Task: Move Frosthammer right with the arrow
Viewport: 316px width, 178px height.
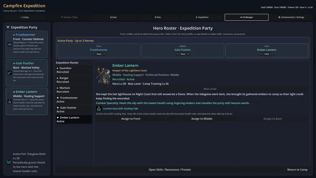Action: pyautogui.click(x=104, y=54)
